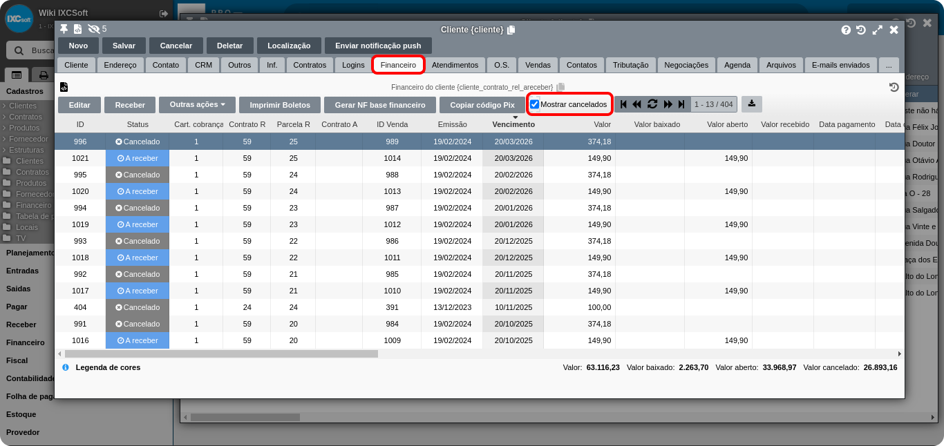Click the IXCsoft logo
The width and height of the screenshot is (944, 446).
point(19,19)
